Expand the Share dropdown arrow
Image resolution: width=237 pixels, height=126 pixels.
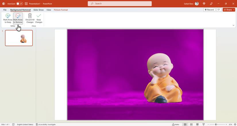pos(234,10)
